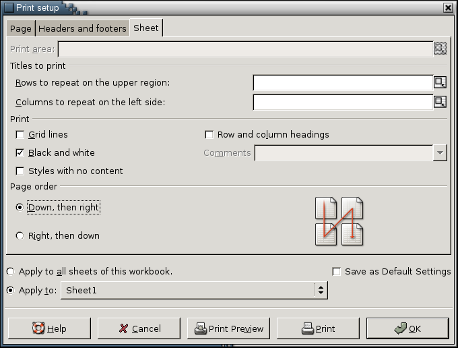Enable the Grid lines checkbox

(20, 135)
